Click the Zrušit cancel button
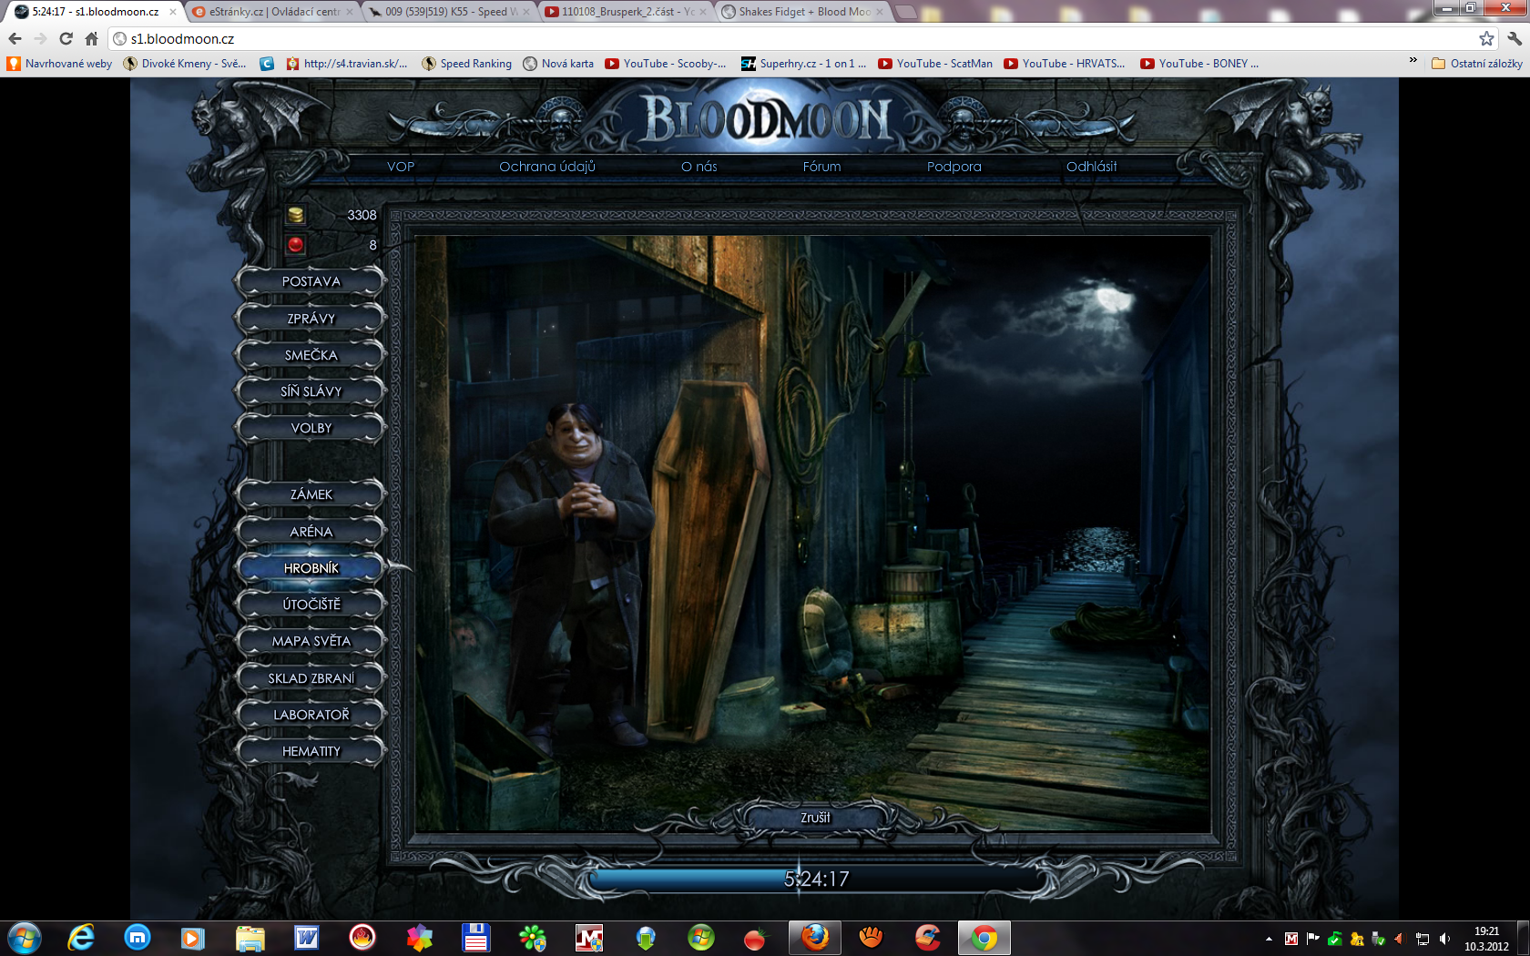The width and height of the screenshot is (1530, 956). 815,818
